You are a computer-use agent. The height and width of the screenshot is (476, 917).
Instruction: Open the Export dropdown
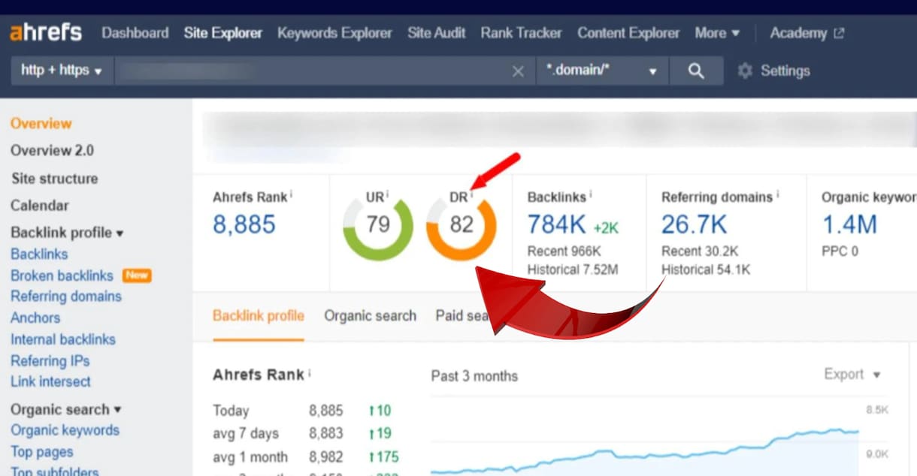852,374
